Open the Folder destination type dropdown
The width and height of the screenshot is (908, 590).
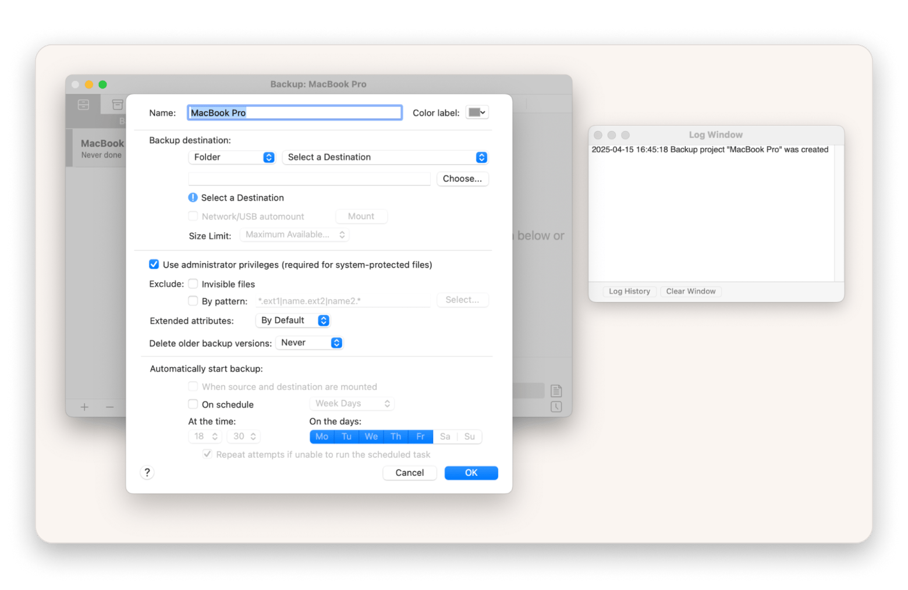point(232,157)
